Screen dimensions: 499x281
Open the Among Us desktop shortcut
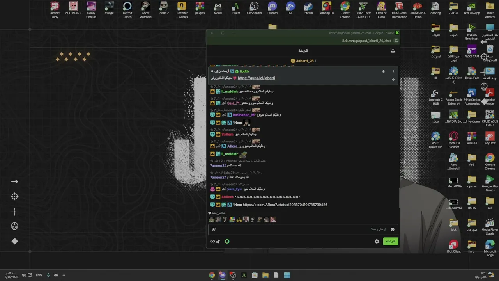[x=327, y=9]
